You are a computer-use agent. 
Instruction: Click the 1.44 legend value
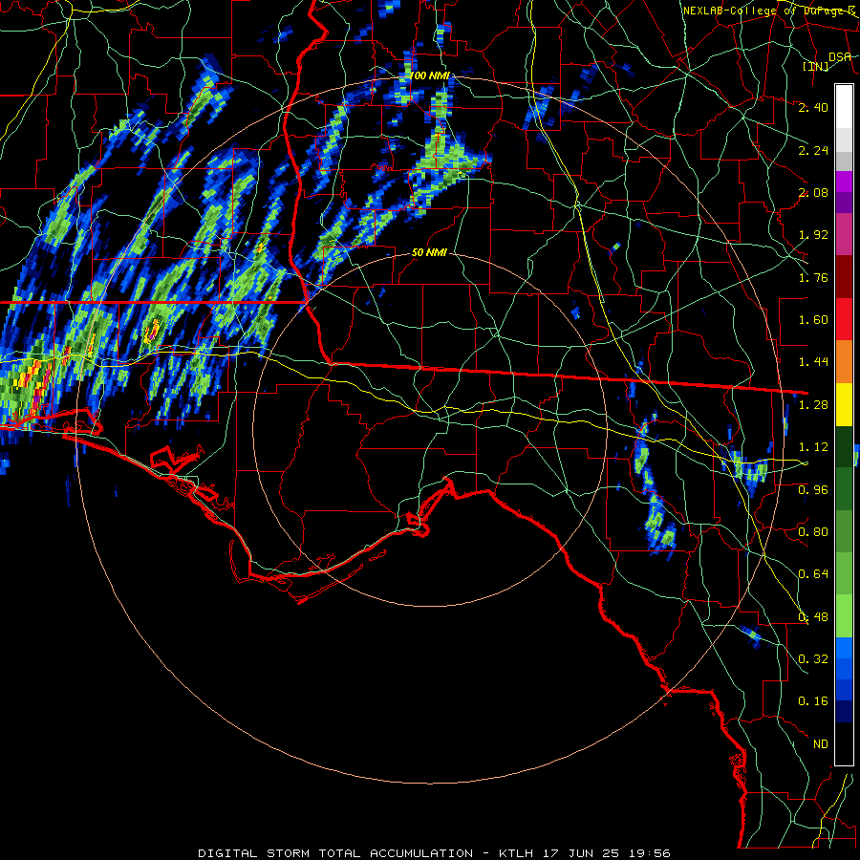[813, 362]
